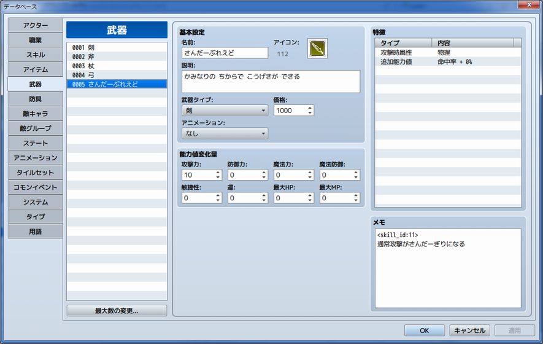
Task: Click the 最大数の変更 button
Action: tap(117, 311)
